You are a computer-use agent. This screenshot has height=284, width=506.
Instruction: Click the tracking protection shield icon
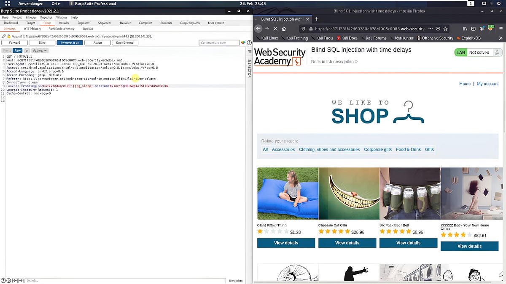click(303, 28)
